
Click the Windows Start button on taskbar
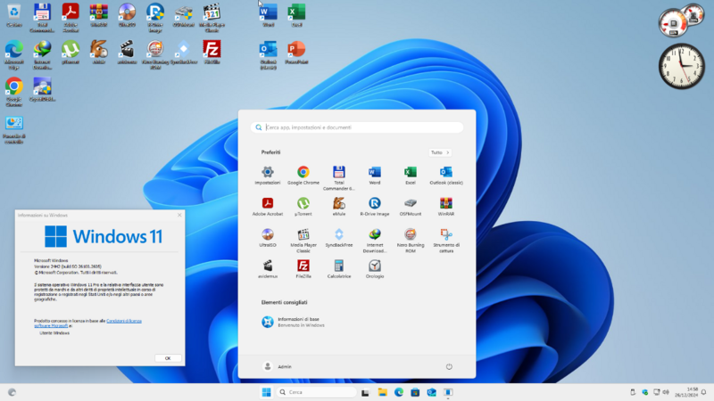(x=266, y=392)
